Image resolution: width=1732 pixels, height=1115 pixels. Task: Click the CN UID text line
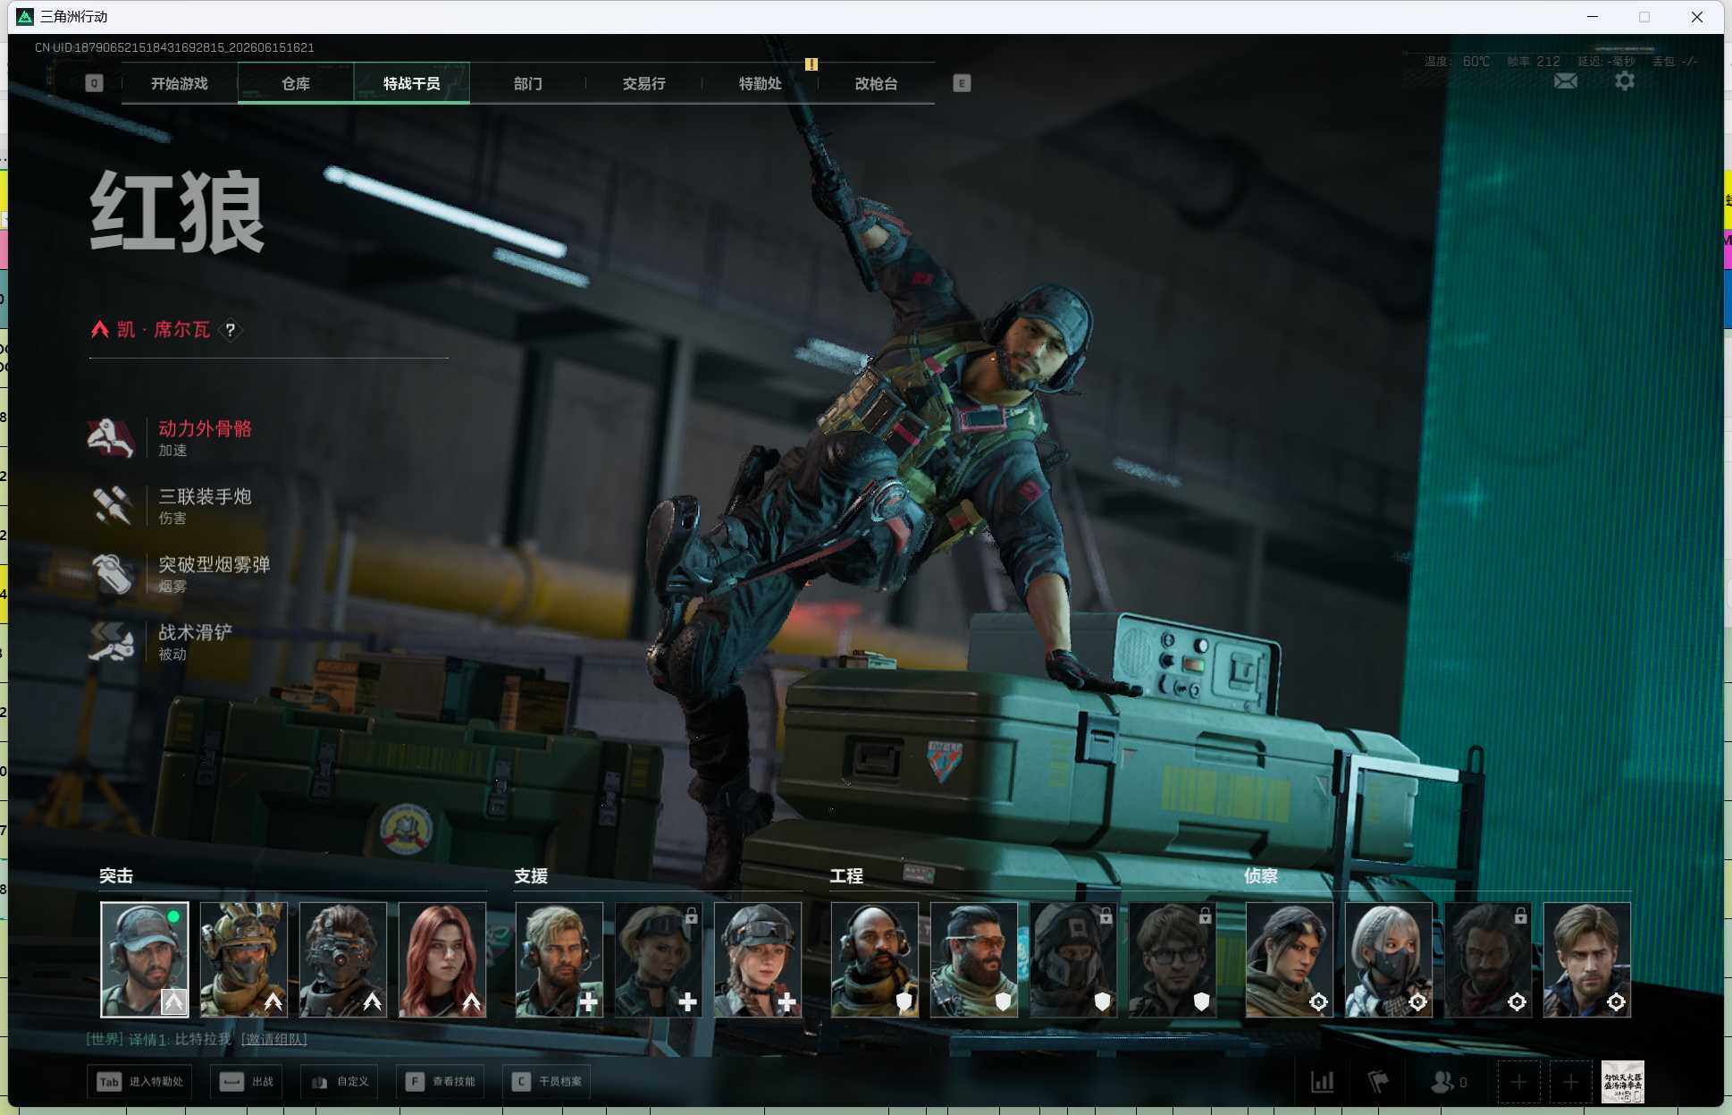174,47
